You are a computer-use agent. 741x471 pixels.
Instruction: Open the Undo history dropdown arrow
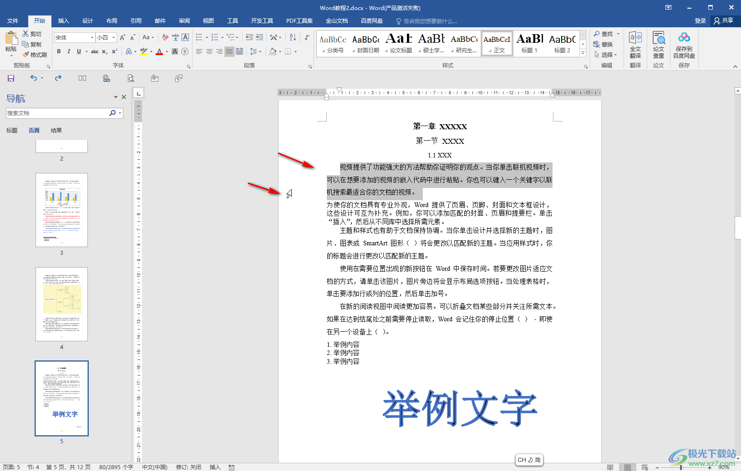point(42,78)
